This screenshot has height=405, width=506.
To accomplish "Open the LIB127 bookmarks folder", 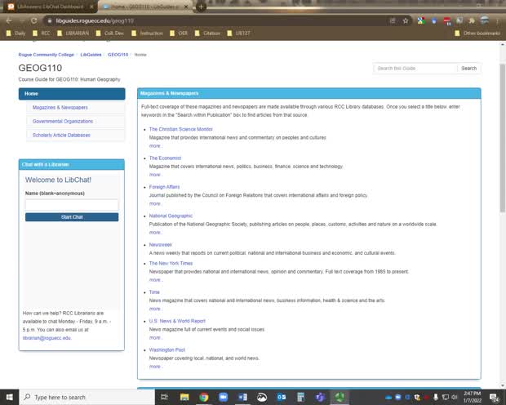I will tap(239, 33).
